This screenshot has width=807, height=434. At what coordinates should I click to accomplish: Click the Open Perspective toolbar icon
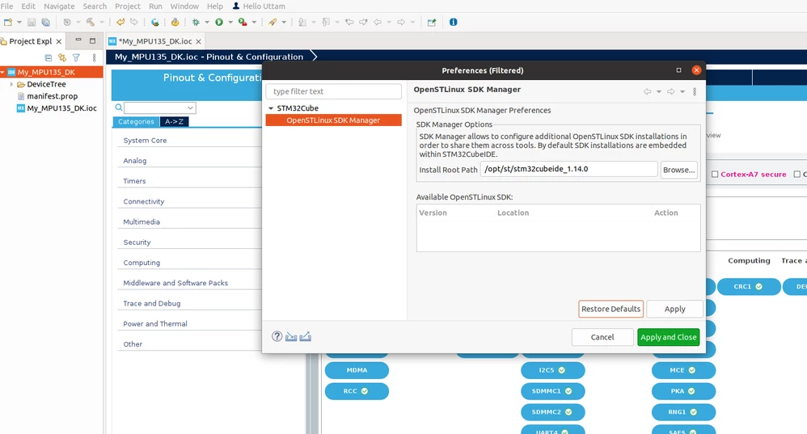(432, 22)
